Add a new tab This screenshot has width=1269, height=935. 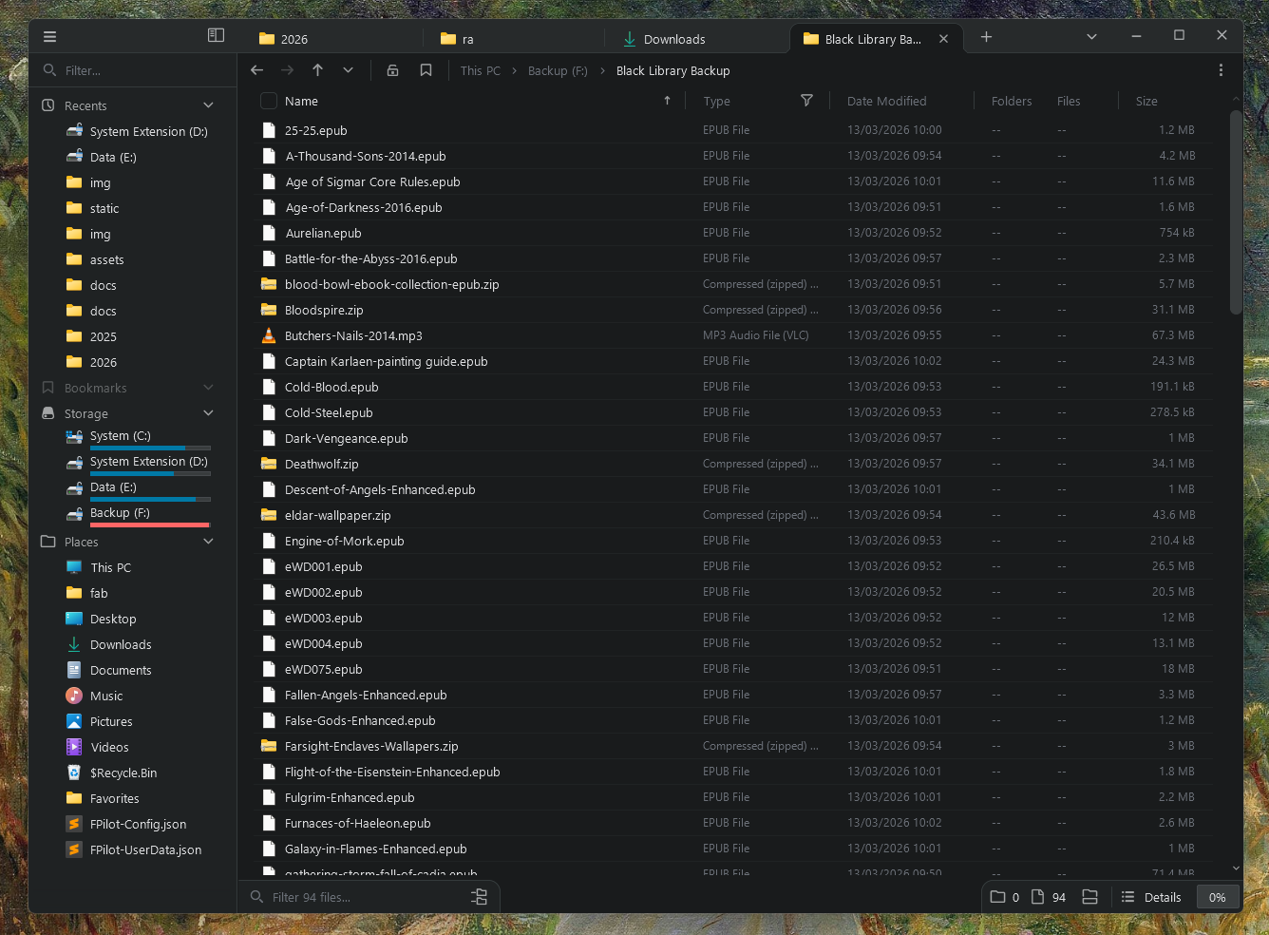coord(986,37)
